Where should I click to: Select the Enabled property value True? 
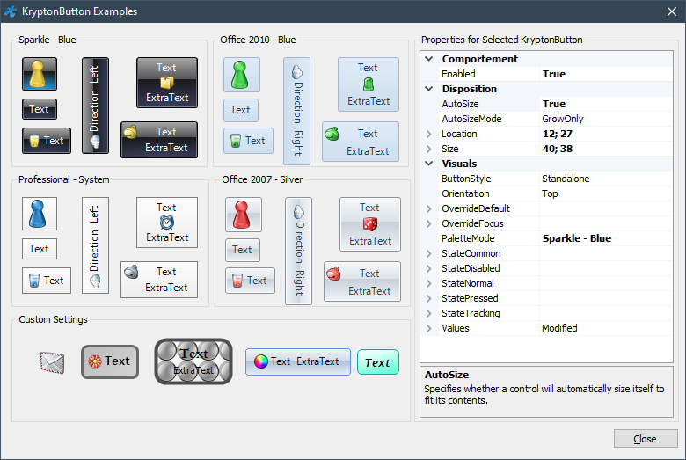click(x=606, y=74)
